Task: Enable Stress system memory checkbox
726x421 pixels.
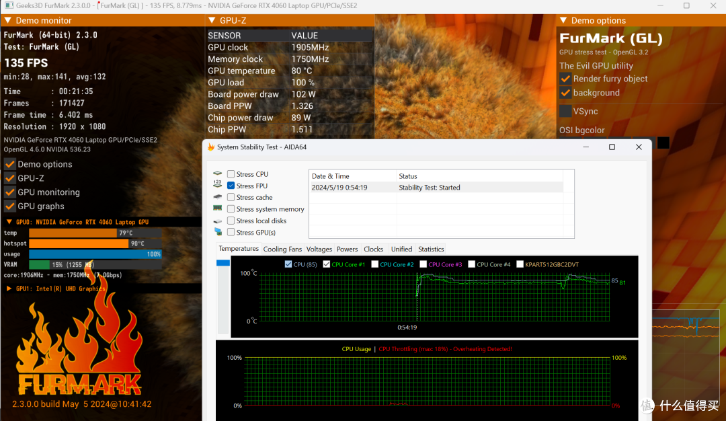Action: [x=231, y=209]
